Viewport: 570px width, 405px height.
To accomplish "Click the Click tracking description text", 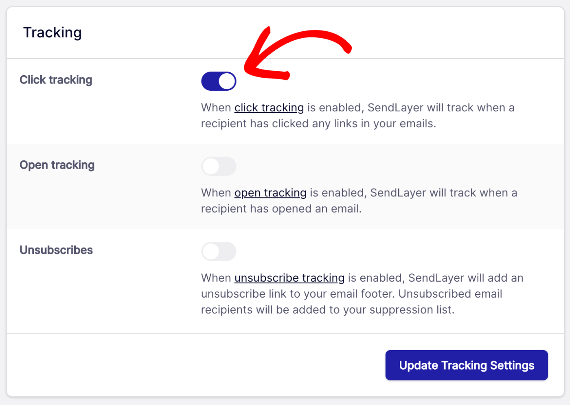I will (x=357, y=115).
